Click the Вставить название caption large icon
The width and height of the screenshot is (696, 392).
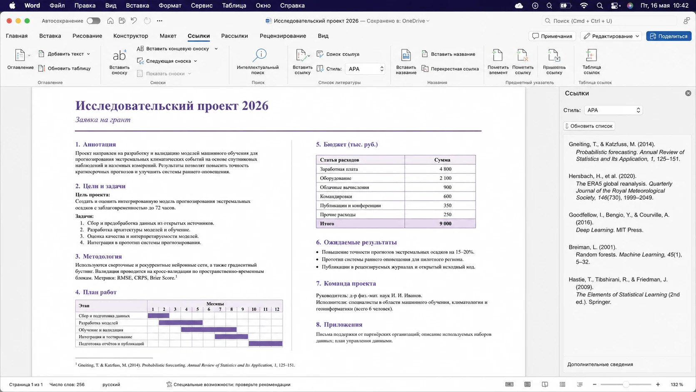[x=406, y=55]
